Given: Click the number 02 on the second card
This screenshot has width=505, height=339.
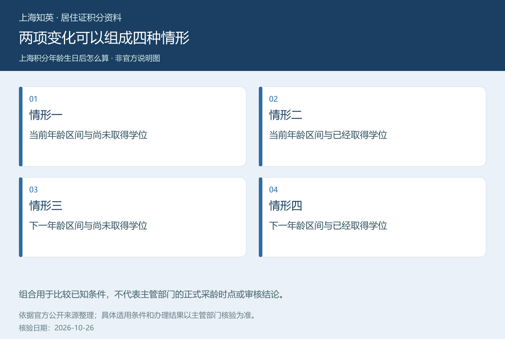Looking at the screenshot, I should (273, 99).
